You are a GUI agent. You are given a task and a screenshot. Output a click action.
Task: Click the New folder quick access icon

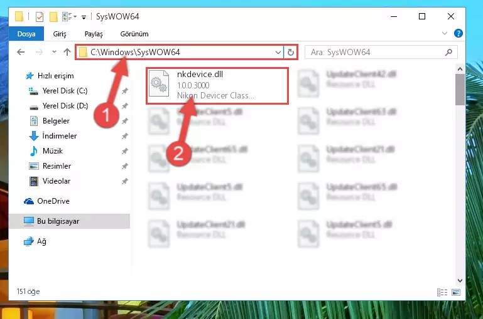pos(53,16)
